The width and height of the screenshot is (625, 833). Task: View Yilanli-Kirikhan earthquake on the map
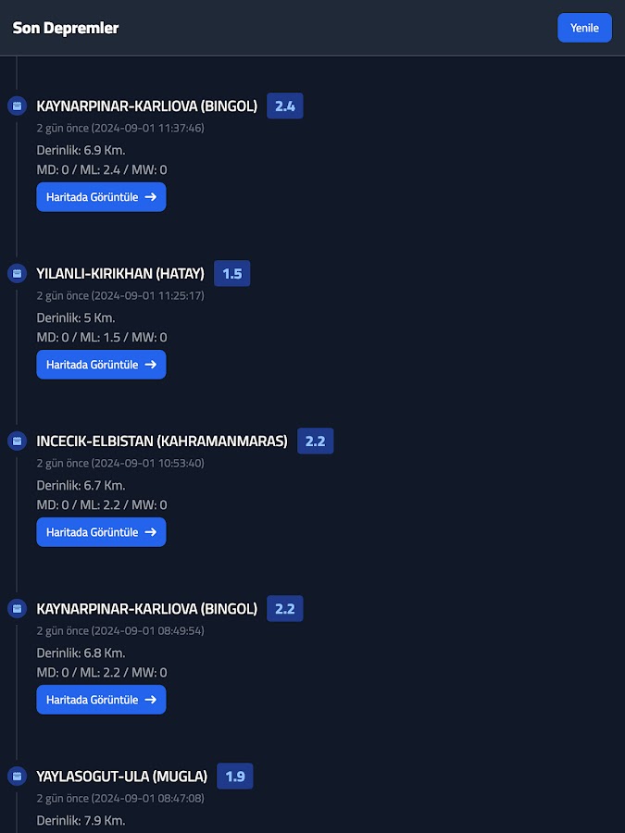[101, 365]
